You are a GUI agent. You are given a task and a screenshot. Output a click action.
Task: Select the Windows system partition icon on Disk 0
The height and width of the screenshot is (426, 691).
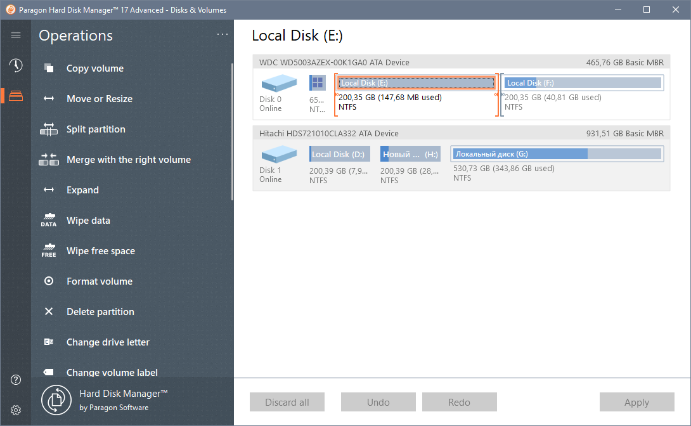[x=318, y=83]
